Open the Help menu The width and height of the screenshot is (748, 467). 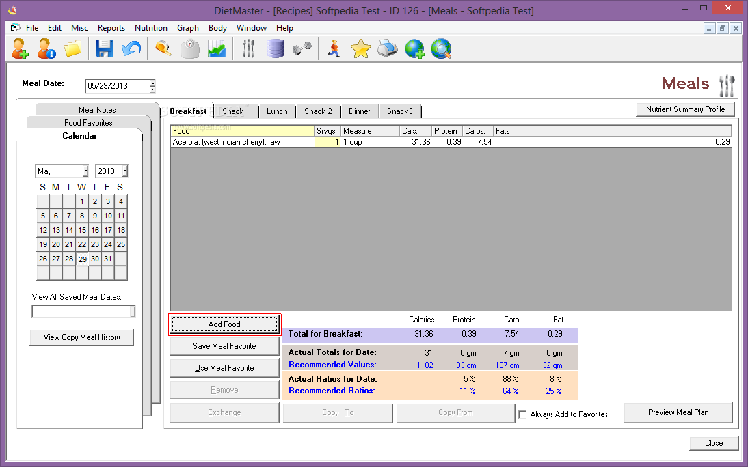click(284, 27)
